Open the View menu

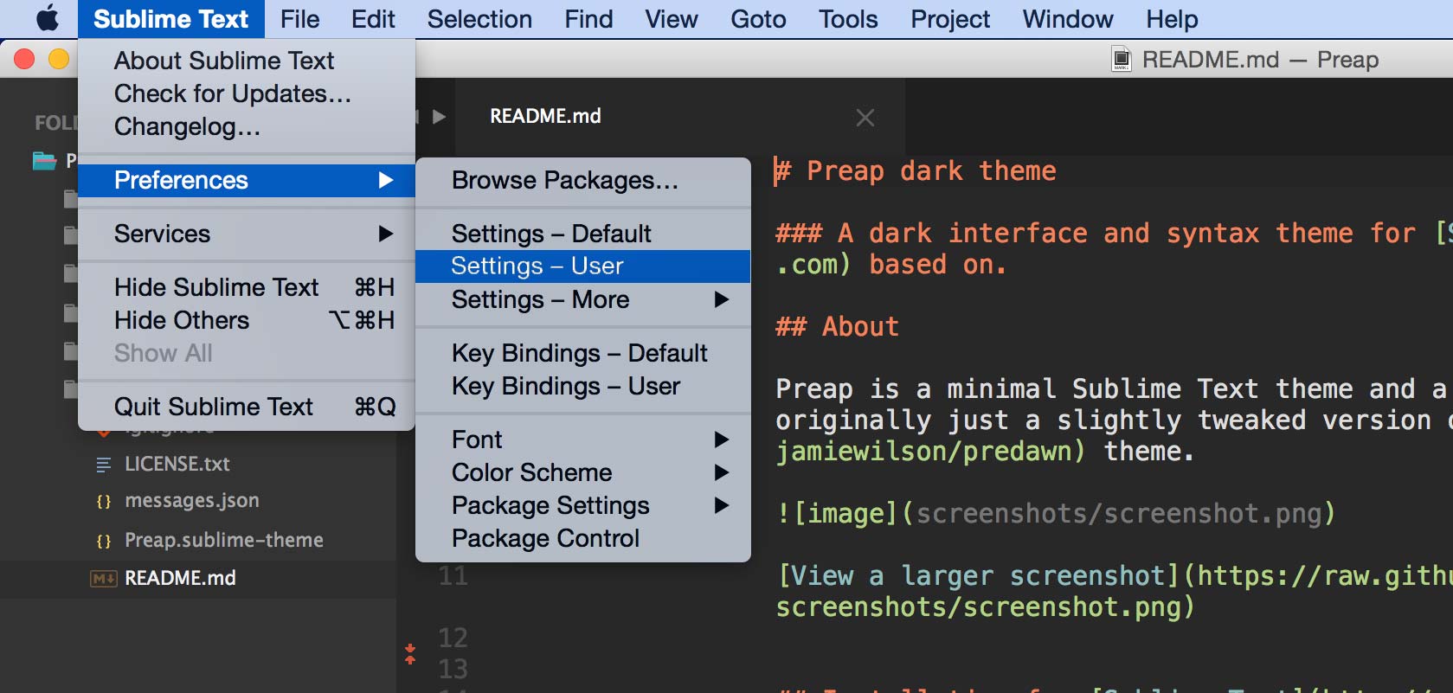(x=671, y=19)
